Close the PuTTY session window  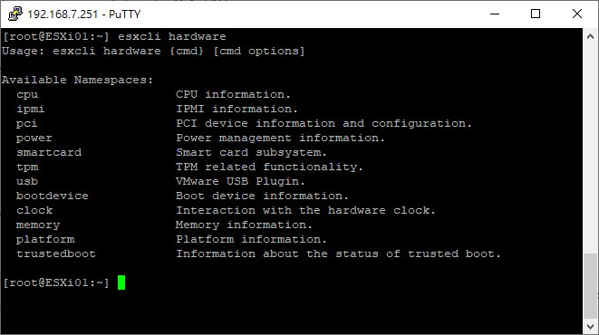(x=577, y=14)
